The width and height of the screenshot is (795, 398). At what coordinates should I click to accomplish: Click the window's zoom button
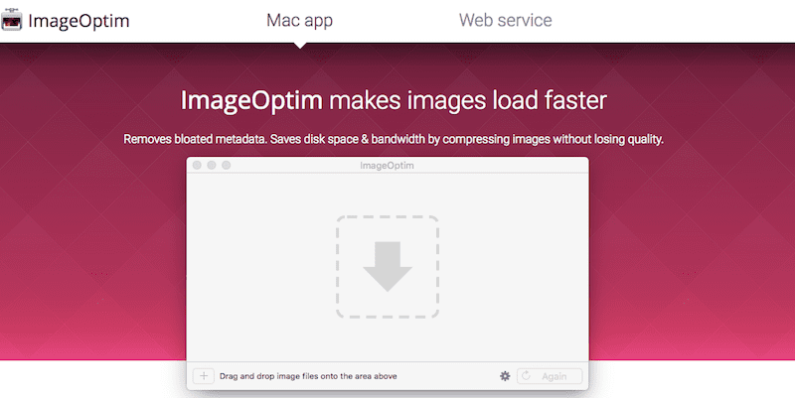pyautogui.click(x=227, y=165)
